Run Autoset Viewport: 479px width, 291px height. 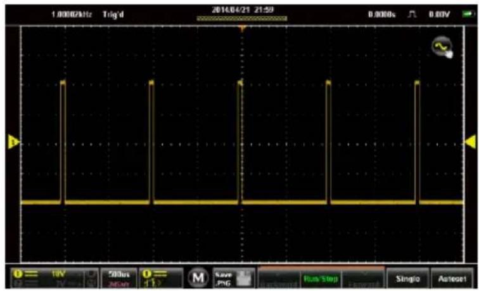point(453,278)
